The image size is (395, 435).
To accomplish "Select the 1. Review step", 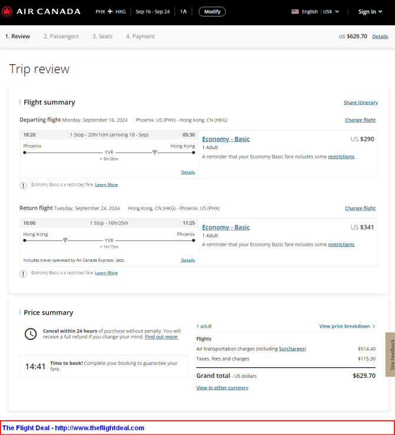I will click(18, 37).
